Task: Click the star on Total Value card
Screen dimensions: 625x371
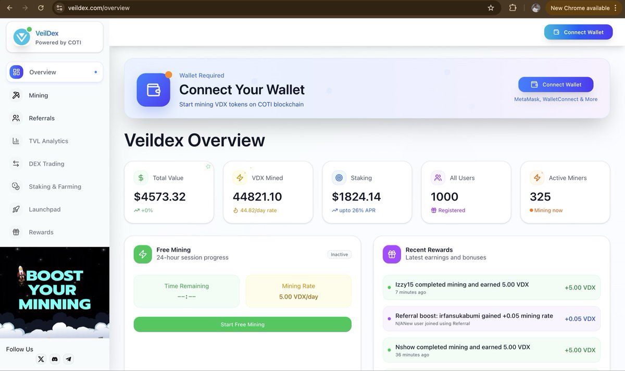Action: click(x=208, y=167)
